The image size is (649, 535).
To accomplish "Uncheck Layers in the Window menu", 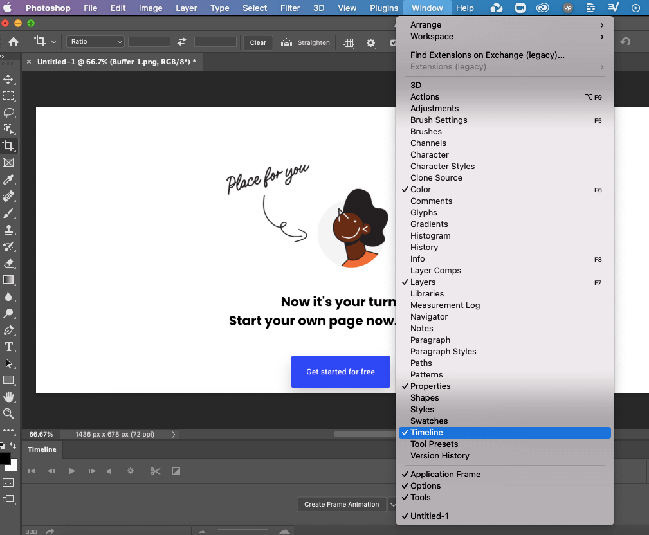I will pos(423,282).
